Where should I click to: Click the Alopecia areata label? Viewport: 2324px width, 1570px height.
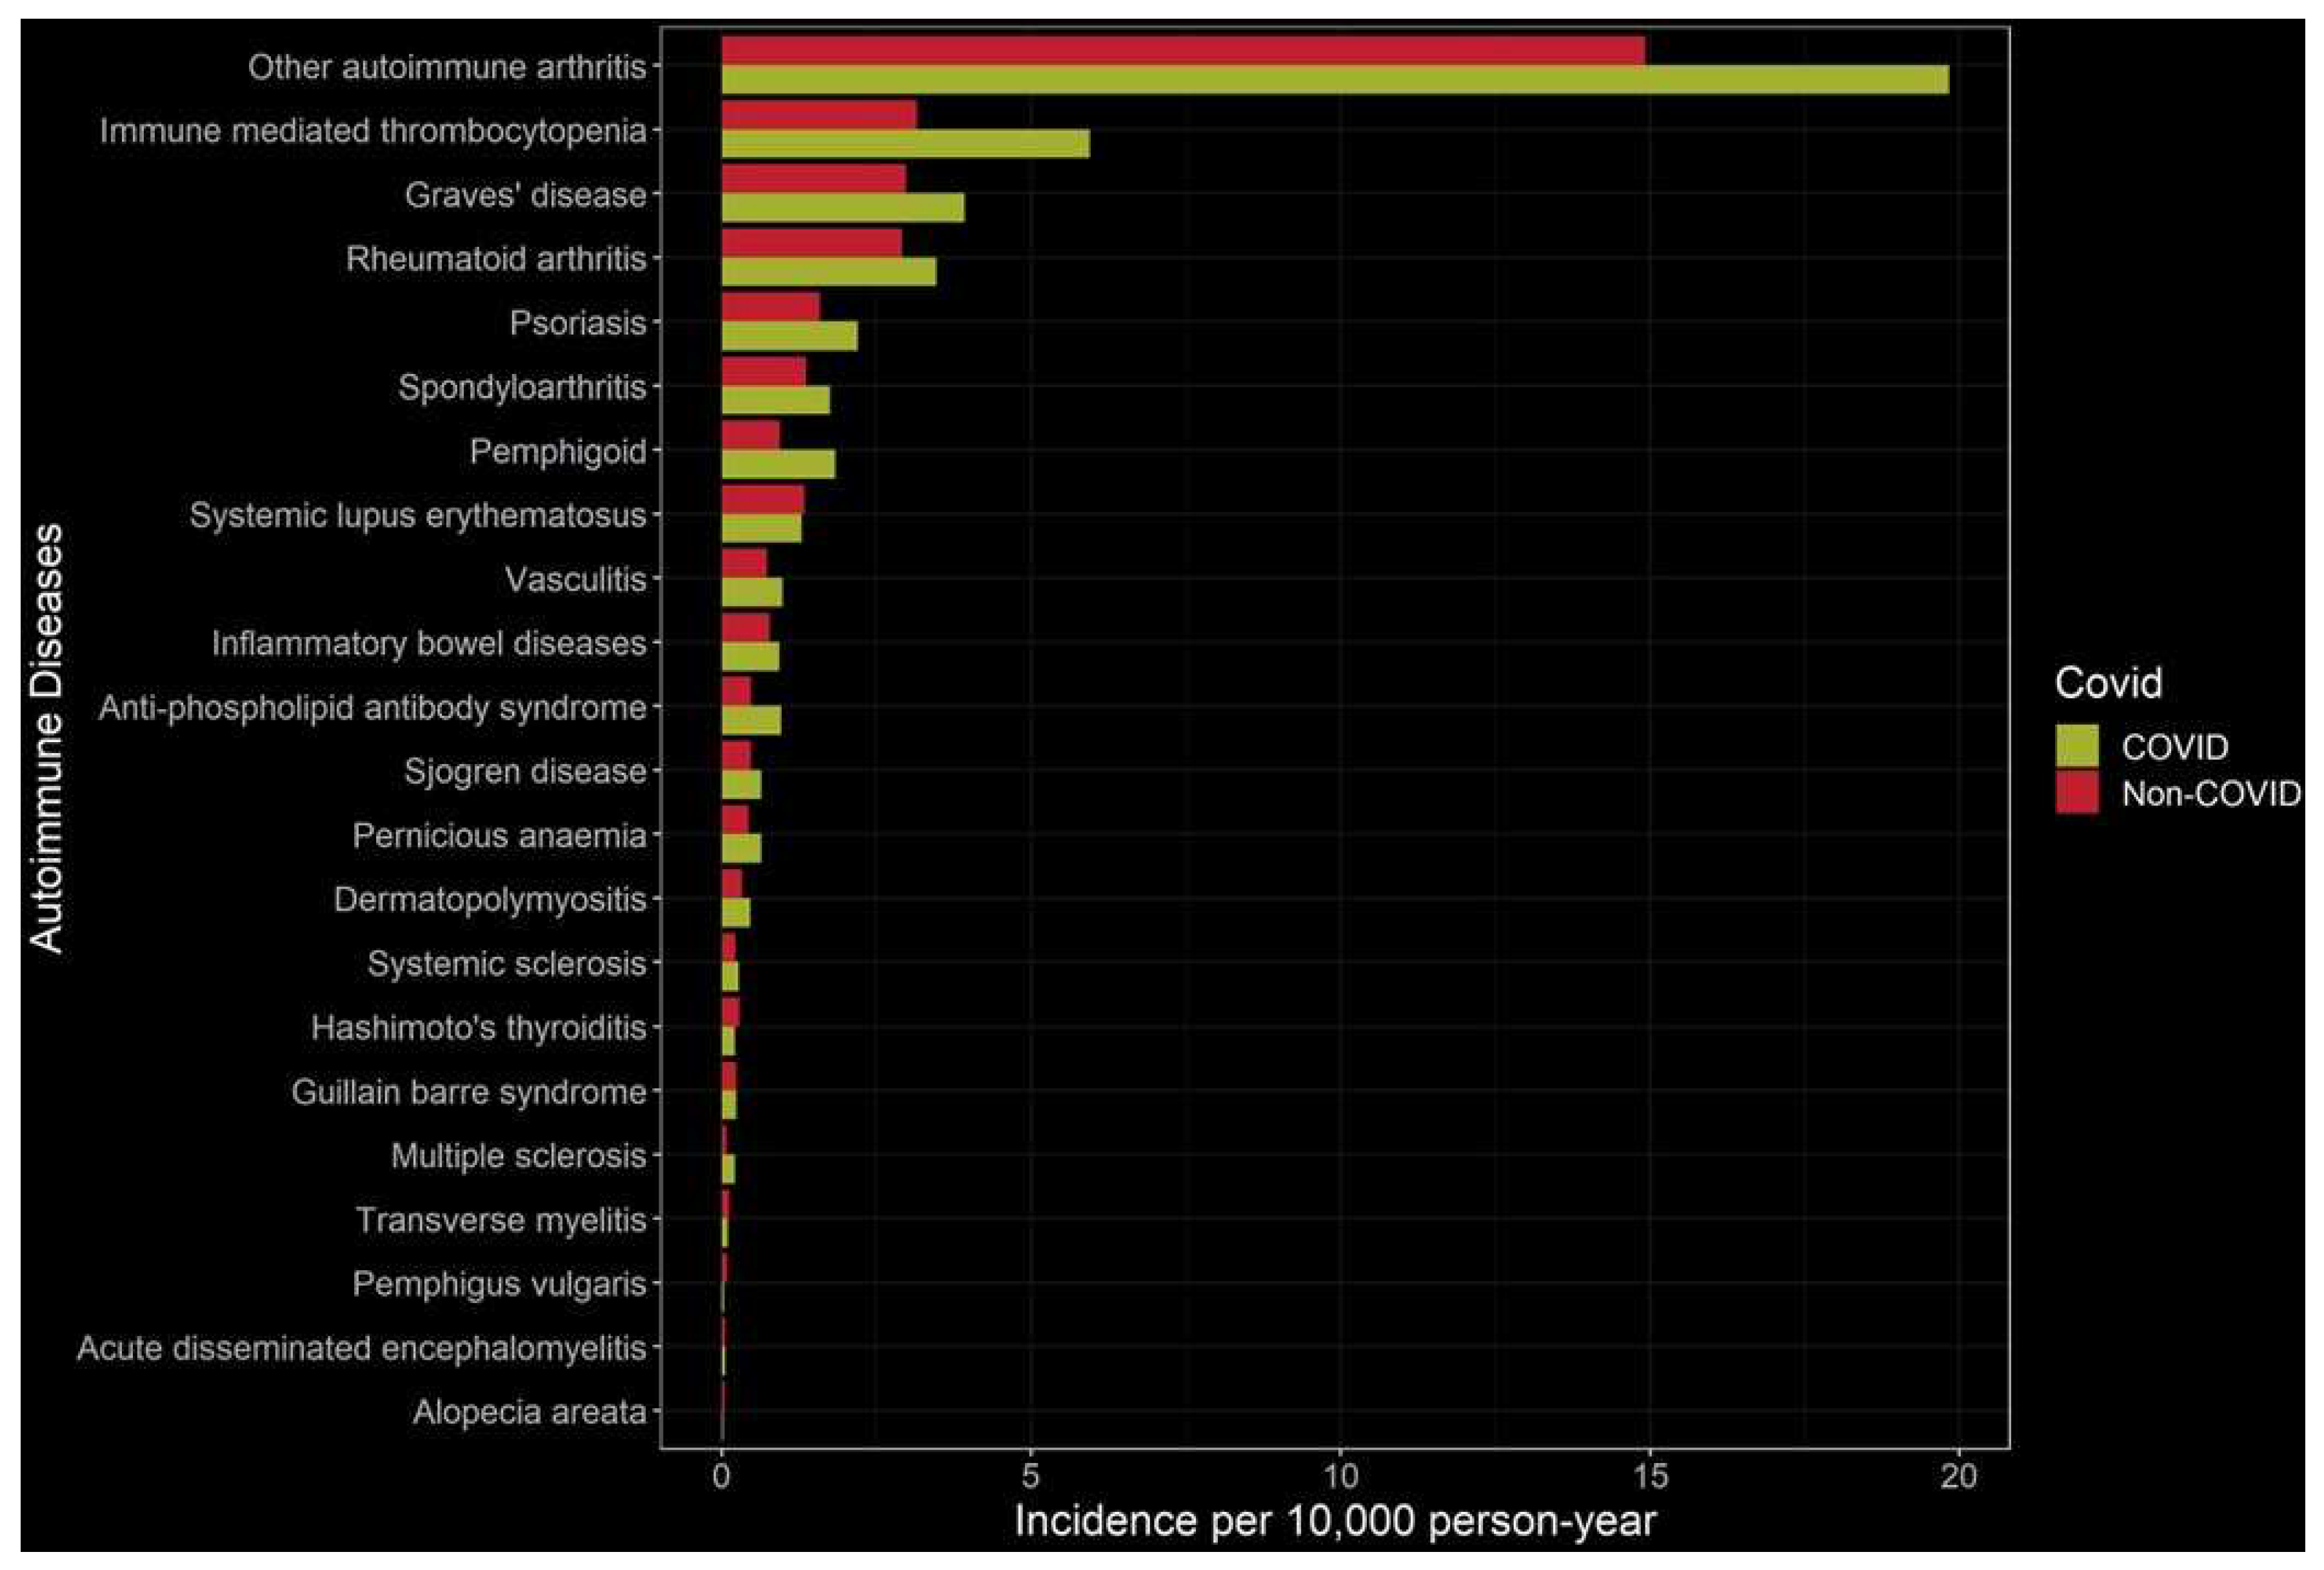click(x=529, y=1412)
